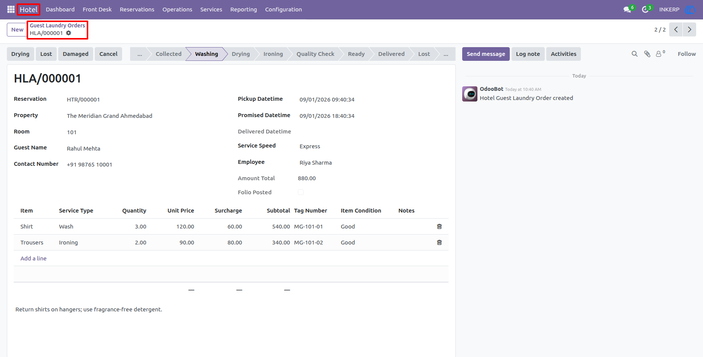The image size is (703, 357).
Task: Open the Reservations menu
Action: point(137,10)
